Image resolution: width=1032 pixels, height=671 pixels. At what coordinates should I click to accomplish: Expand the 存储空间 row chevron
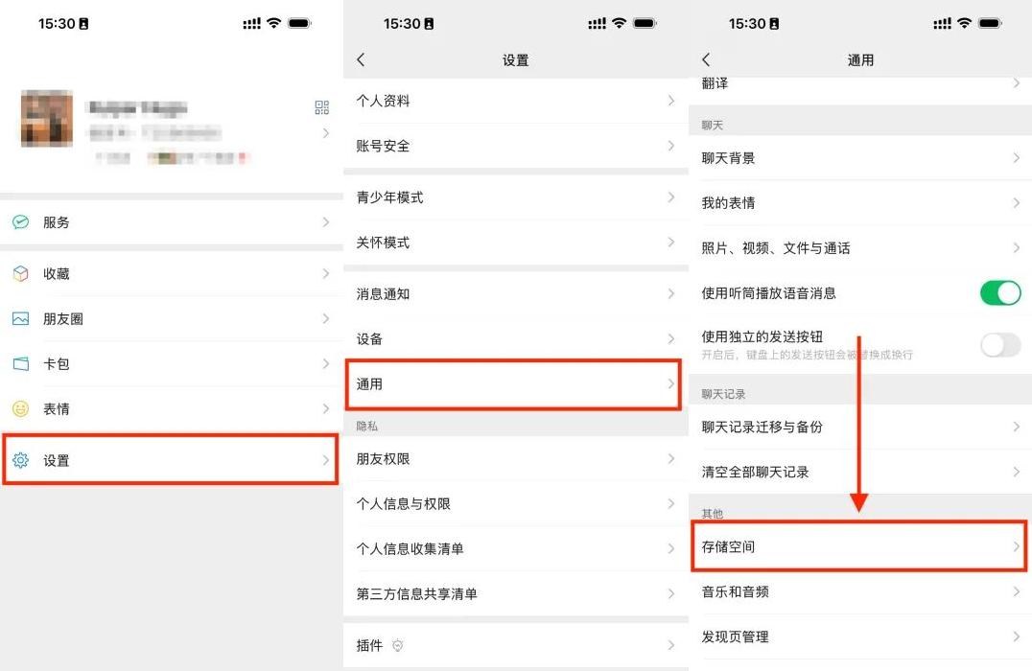pos(1017,546)
